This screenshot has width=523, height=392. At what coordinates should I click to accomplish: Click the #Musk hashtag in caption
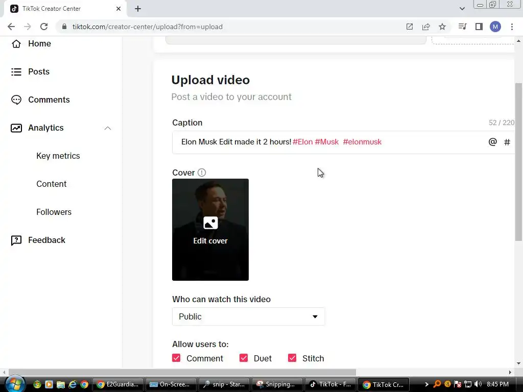pyautogui.click(x=326, y=142)
